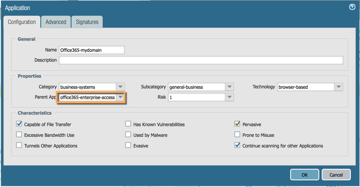Uncheck Capable of File Transfer
Screen dimensions: 360x187
(x=19, y=124)
